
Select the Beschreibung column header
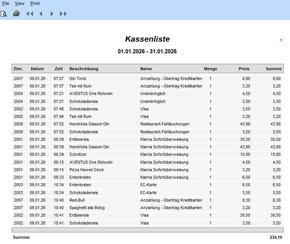click(84, 69)
